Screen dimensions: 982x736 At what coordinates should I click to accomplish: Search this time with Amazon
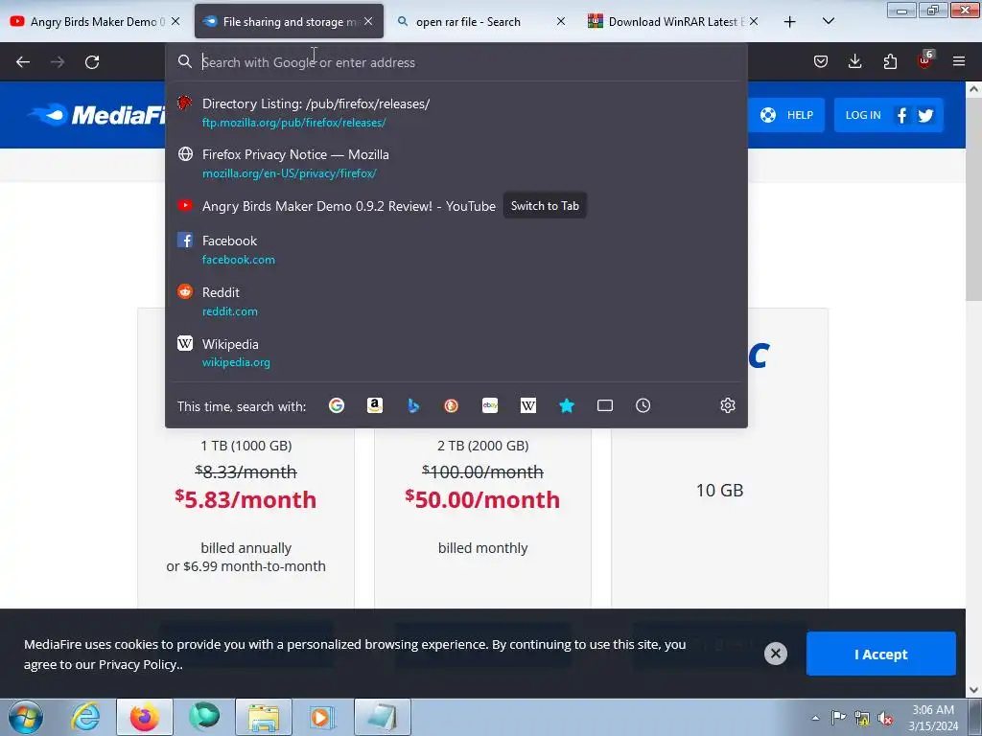pos(375,405)
